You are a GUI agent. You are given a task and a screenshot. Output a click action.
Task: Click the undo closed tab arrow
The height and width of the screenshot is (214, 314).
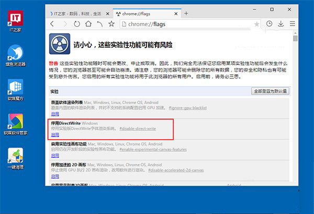(x=100, y=24)
